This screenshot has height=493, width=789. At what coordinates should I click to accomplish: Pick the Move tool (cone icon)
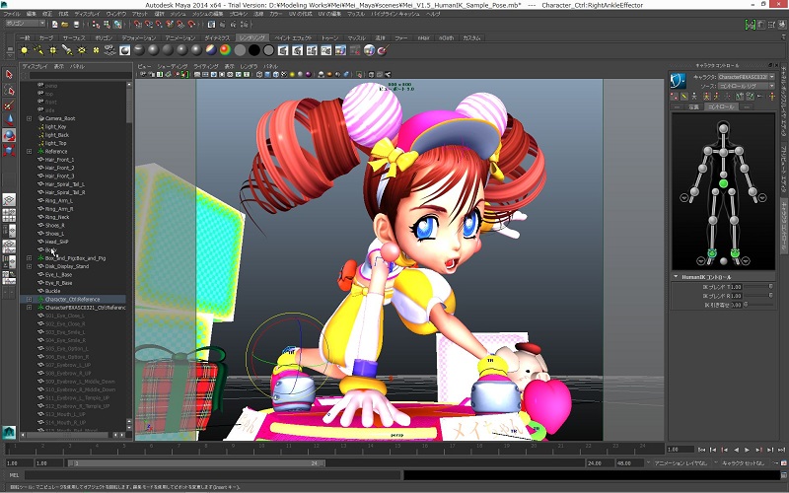(9, 120)
